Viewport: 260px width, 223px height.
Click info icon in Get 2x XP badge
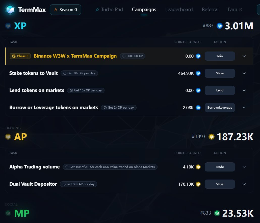(x=105, y=108)
